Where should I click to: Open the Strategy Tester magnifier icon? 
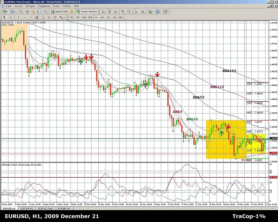point(45,12)
